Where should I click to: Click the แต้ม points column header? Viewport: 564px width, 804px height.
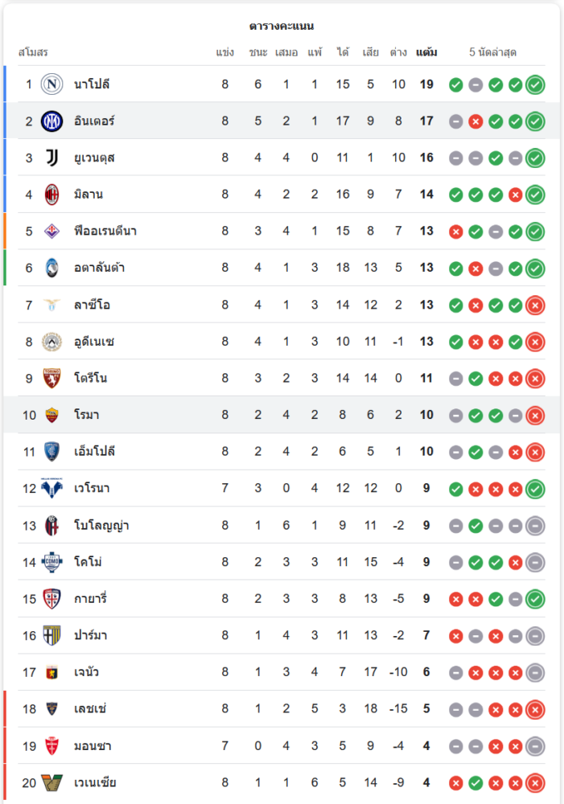tap(426, 53)
